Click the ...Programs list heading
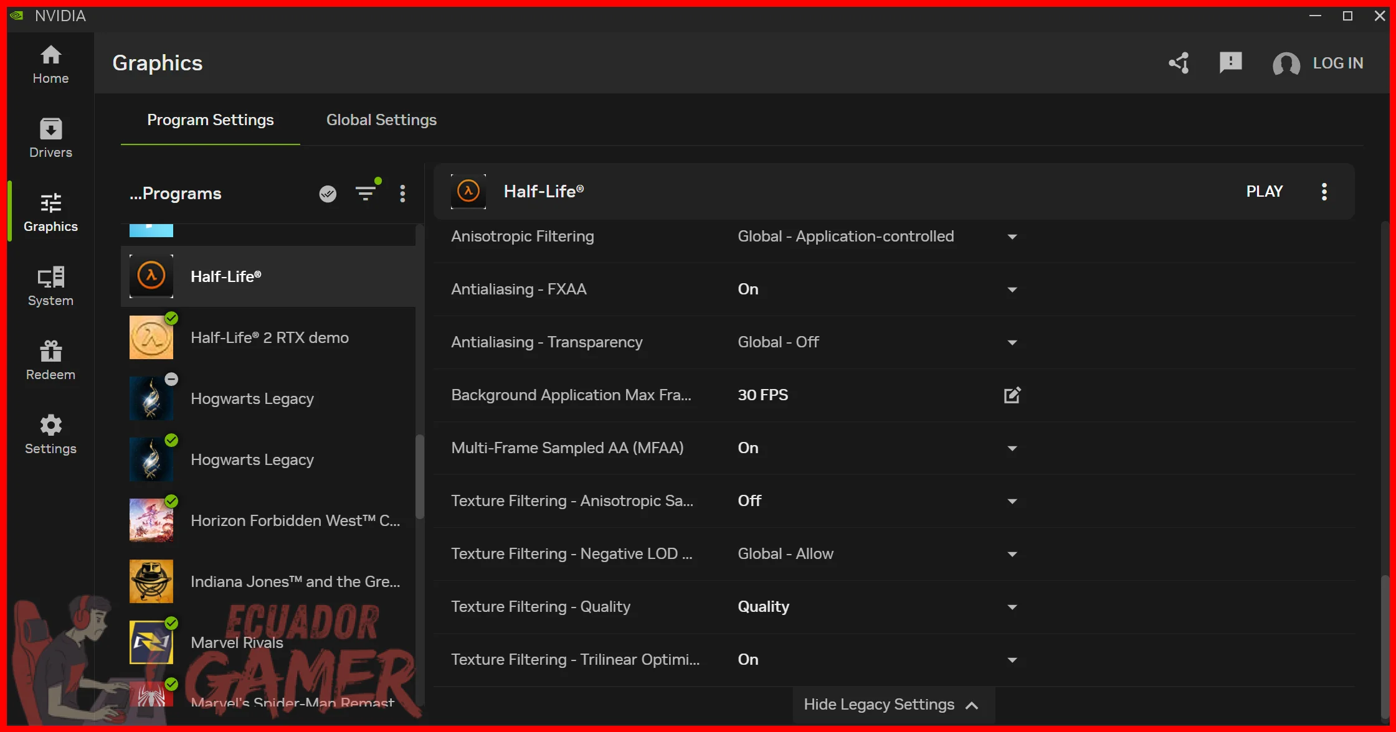1396x732 pixels. tap(175, 194)
